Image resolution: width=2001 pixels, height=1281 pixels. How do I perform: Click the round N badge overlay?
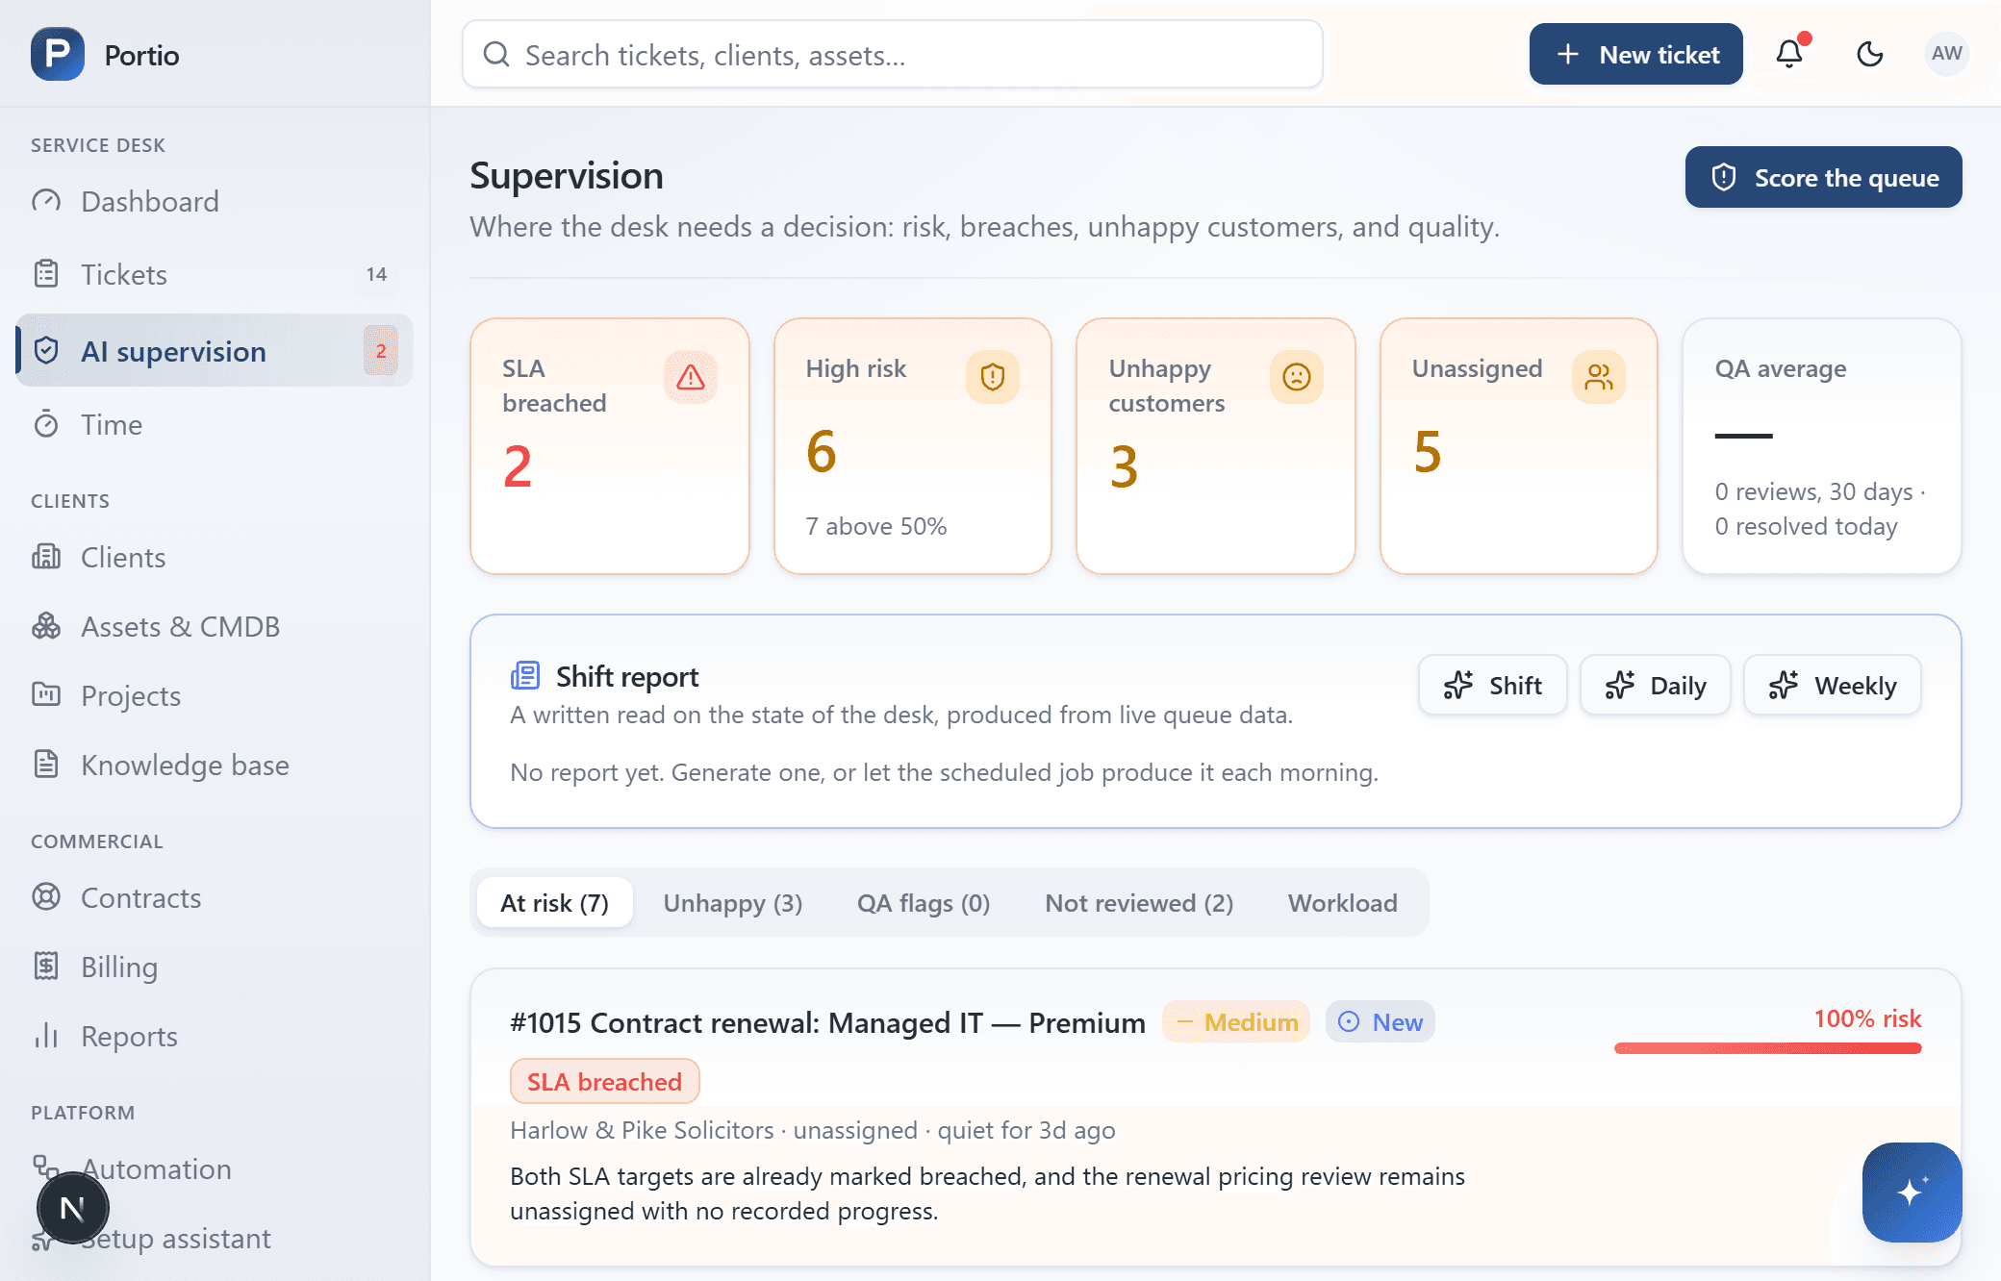72,1208
